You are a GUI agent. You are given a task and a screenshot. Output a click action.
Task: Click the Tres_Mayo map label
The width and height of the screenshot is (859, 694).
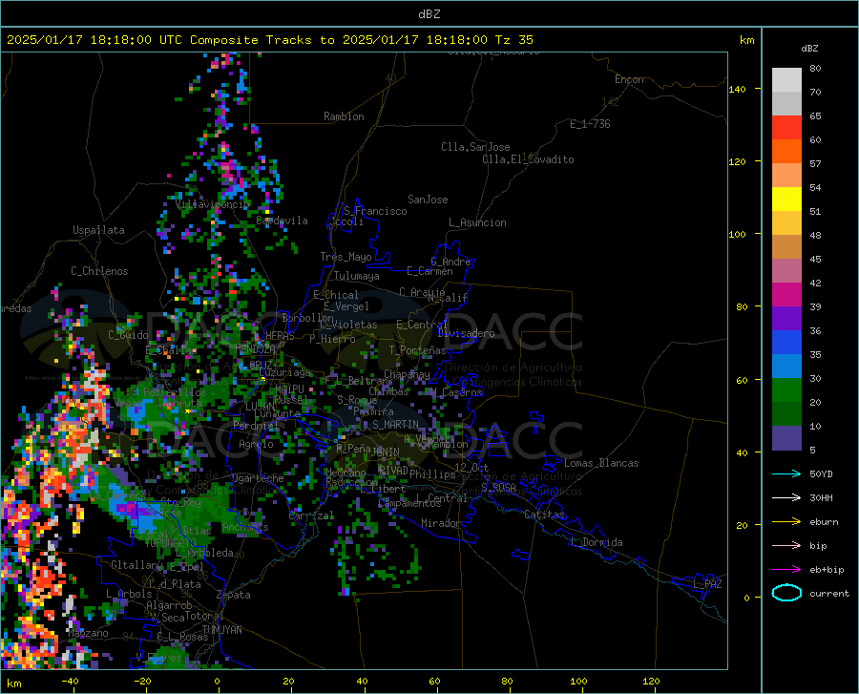(x=346, y=257)
